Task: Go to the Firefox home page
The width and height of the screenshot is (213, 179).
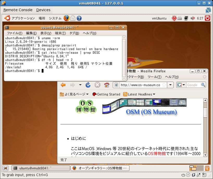Action: coord(107,85)
